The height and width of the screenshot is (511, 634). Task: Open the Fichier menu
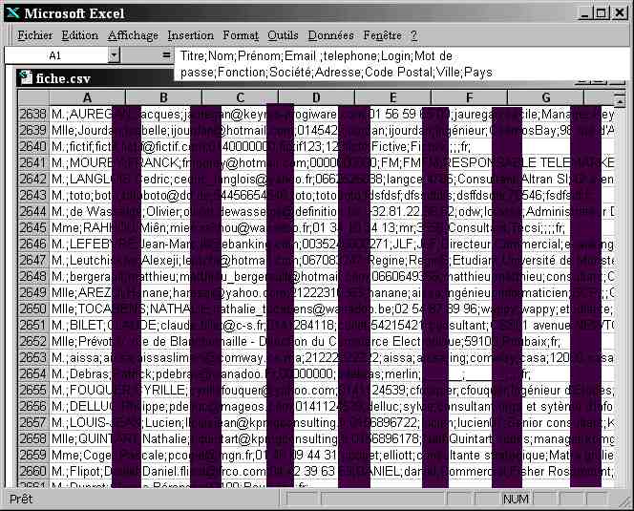click(x=35, y=35)
